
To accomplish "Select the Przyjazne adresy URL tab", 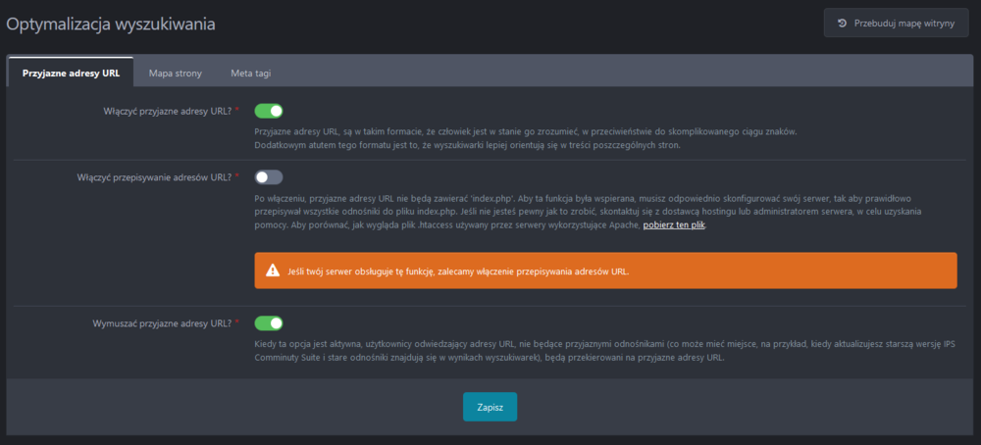I will [71, 73].
